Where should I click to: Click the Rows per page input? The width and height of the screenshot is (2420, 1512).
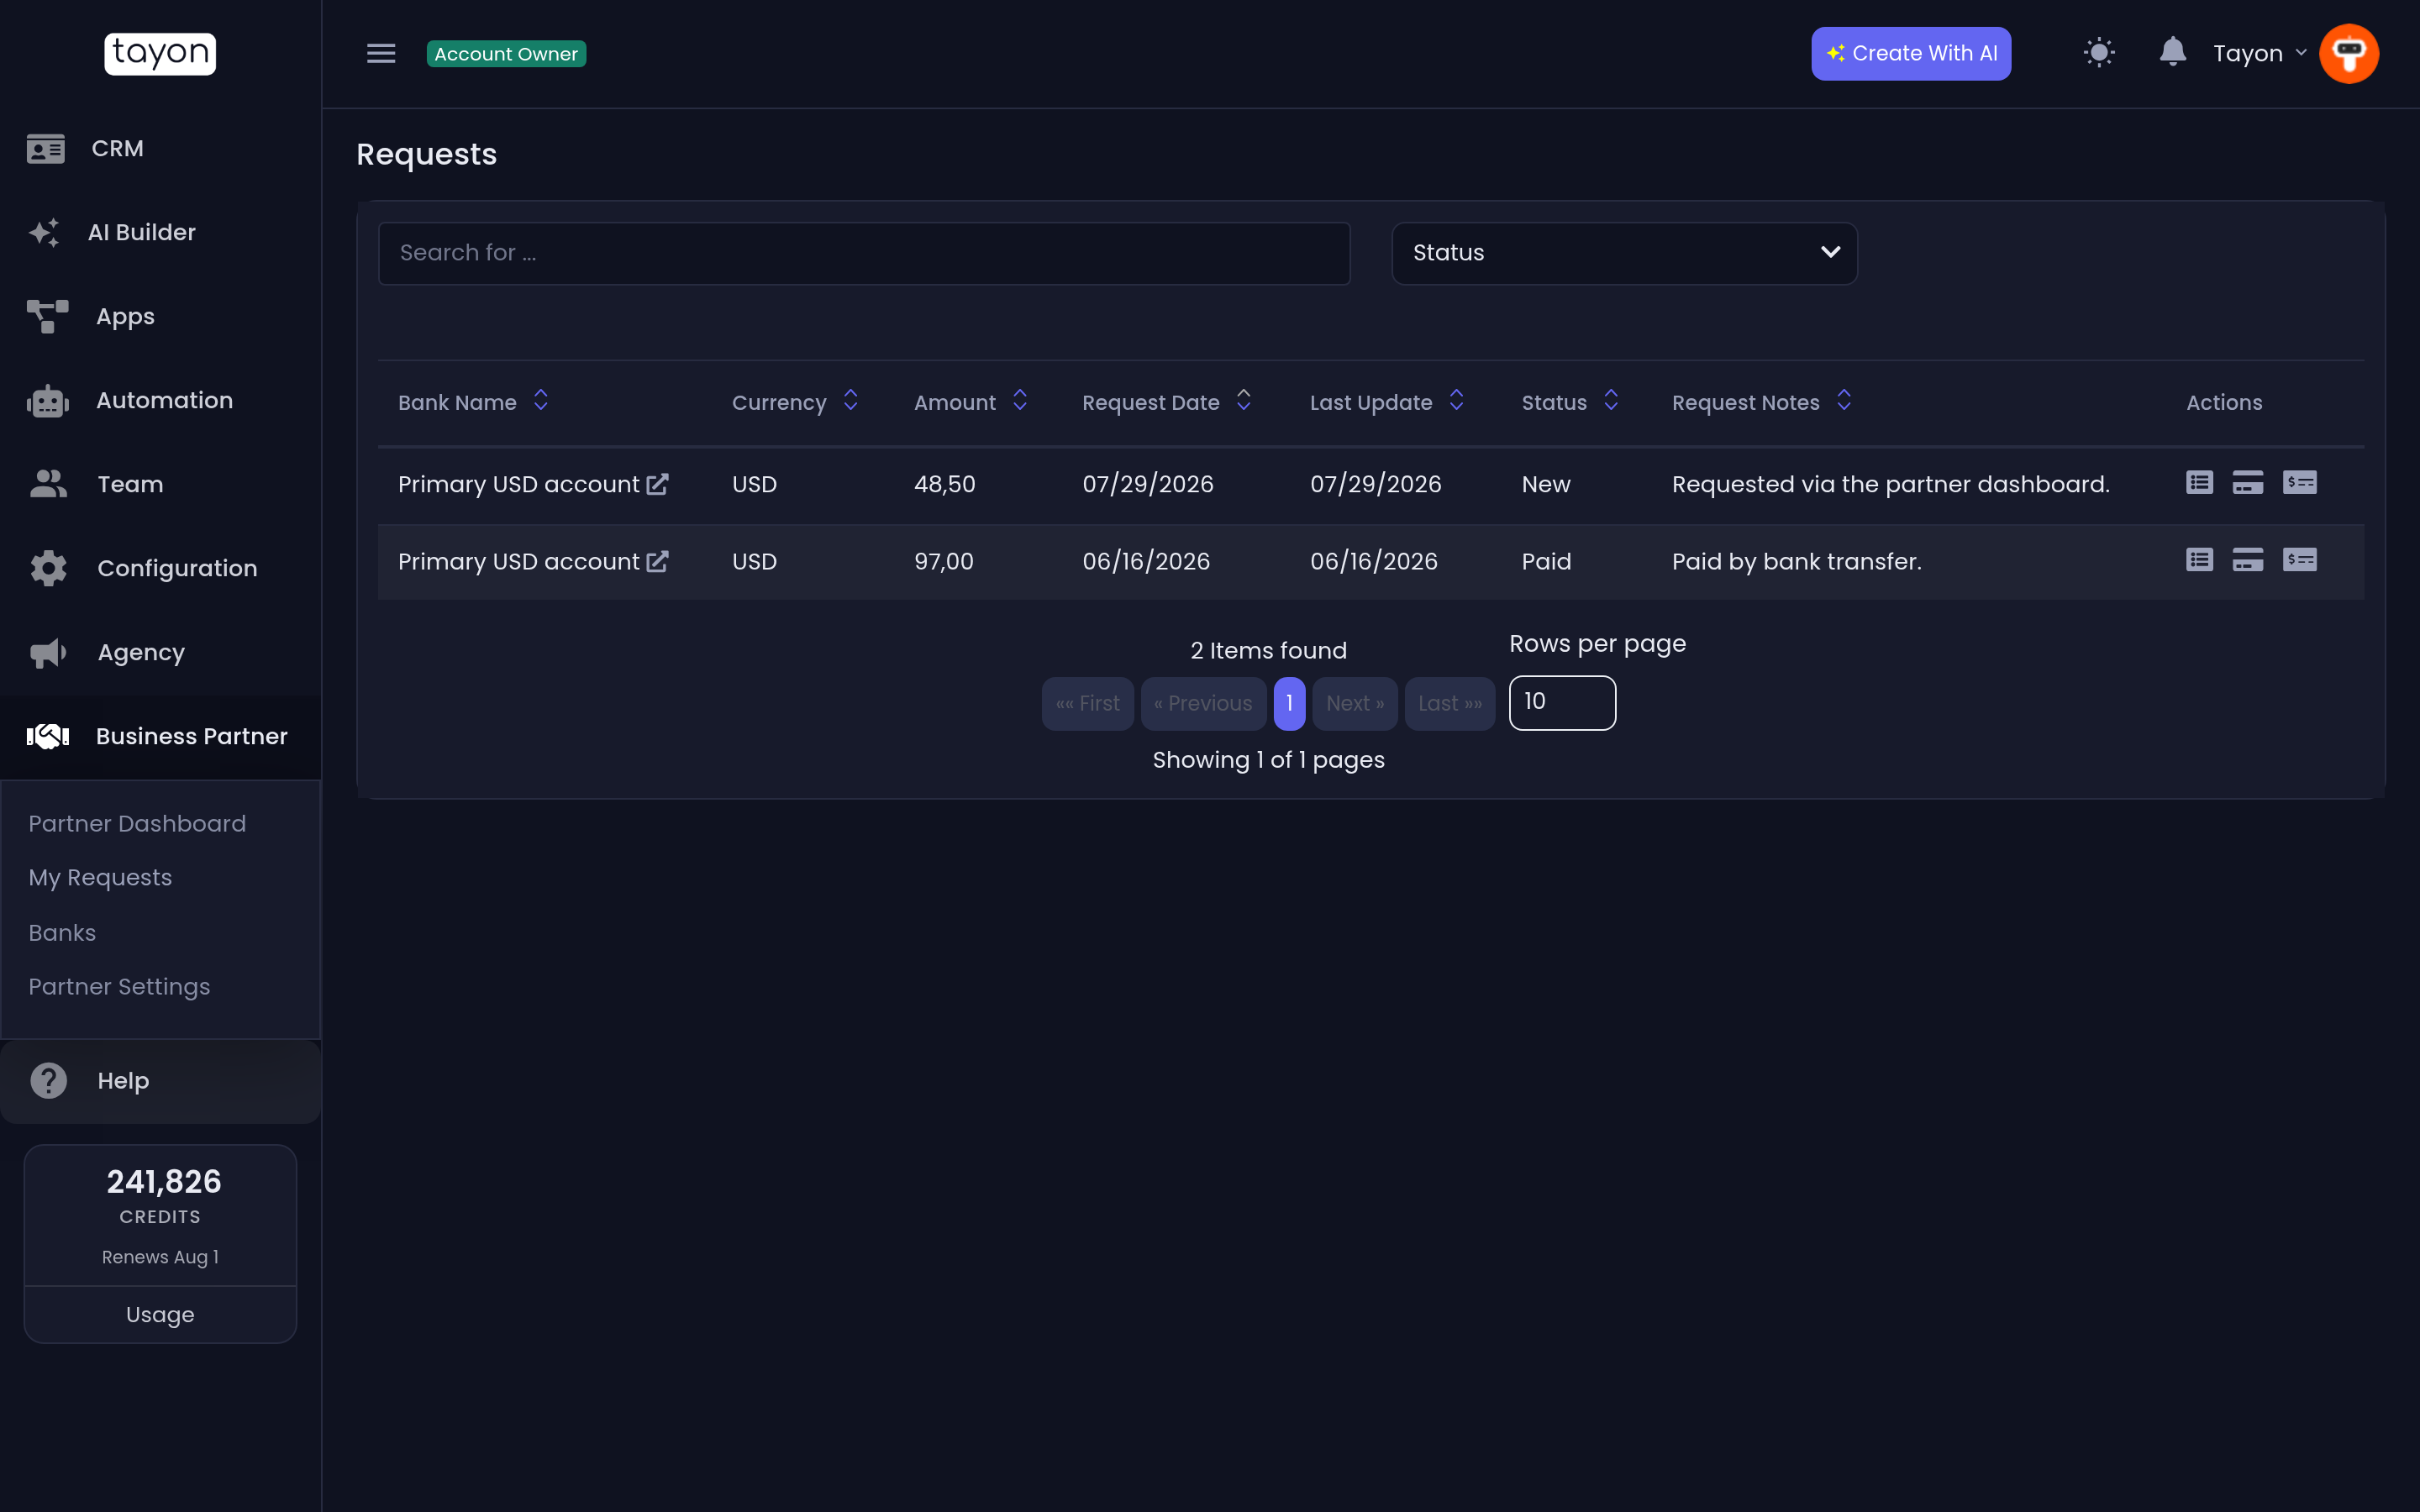[1562, 702]
